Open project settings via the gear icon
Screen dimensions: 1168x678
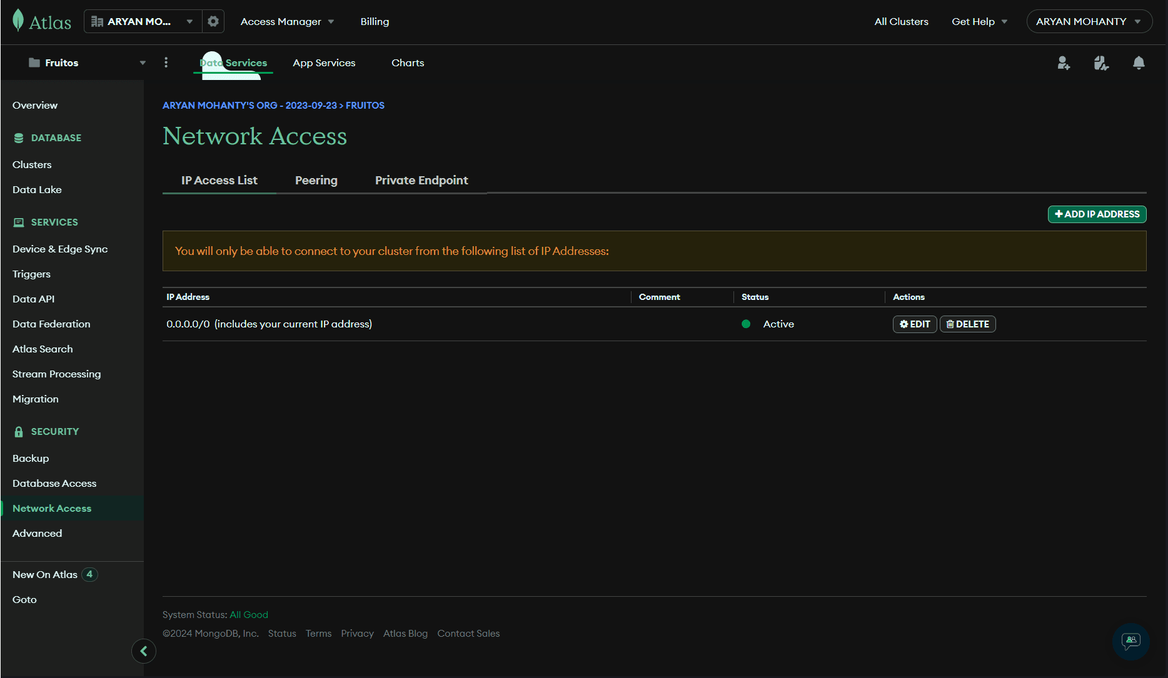213,21
